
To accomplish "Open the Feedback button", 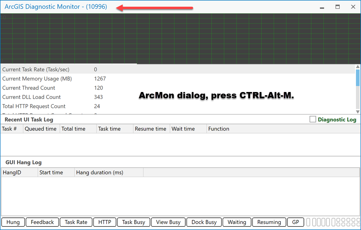I will tap(42, 222).
